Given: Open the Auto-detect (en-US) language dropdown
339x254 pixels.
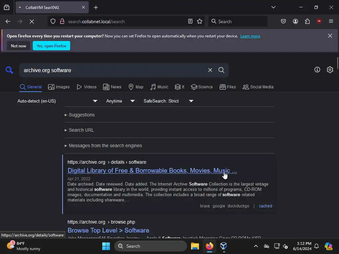Looking at the screenshot, I should pos(57,101).
